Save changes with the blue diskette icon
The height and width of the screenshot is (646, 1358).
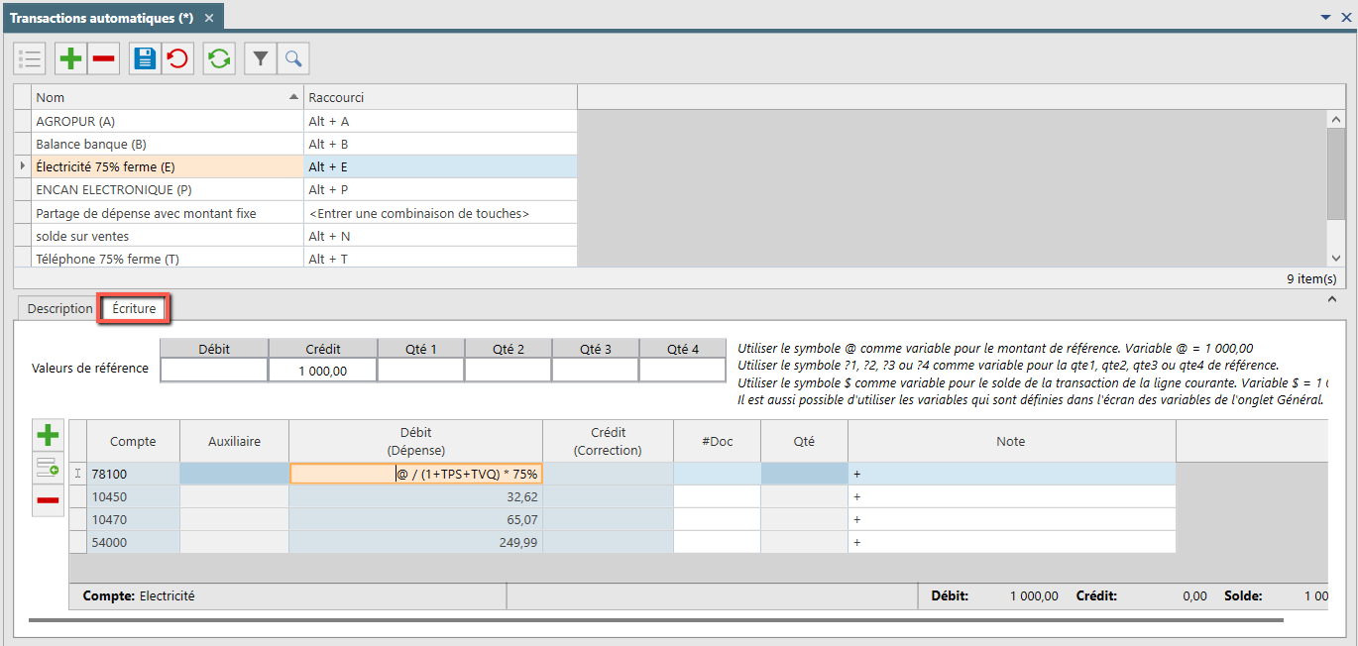[145, 59]
